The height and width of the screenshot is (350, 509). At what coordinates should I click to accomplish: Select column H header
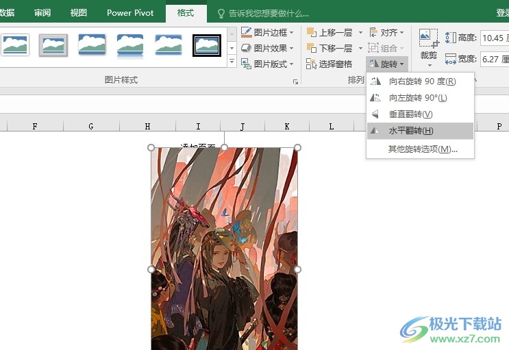147,126
